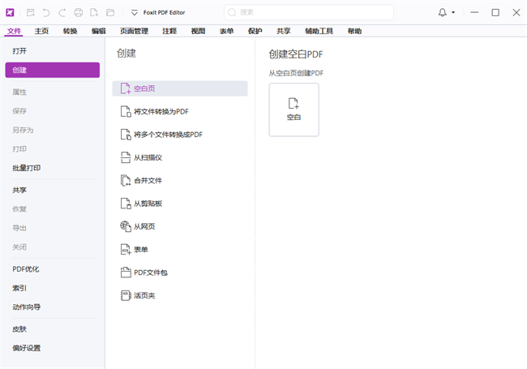Open 偏好设置 (Preferences) in sidebar
This screenshot has height=369, width=527.
point(26,348)
